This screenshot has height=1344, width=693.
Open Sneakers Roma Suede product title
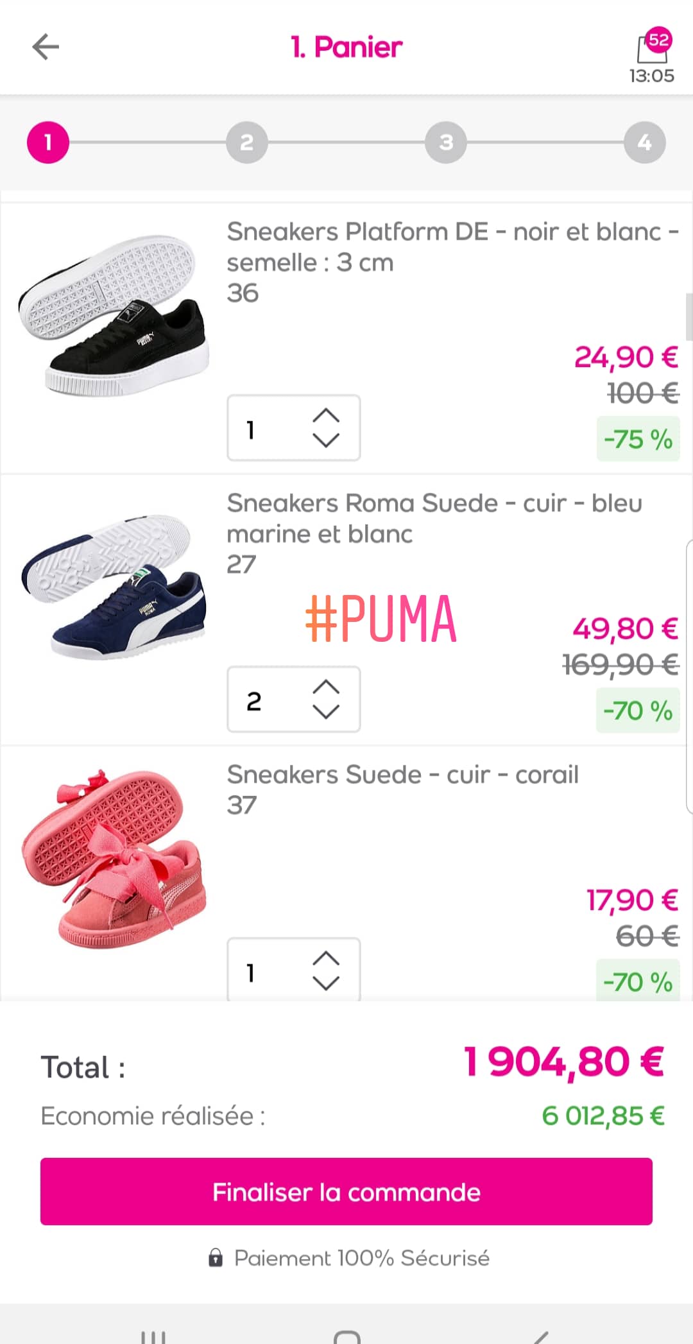(434, 519)
